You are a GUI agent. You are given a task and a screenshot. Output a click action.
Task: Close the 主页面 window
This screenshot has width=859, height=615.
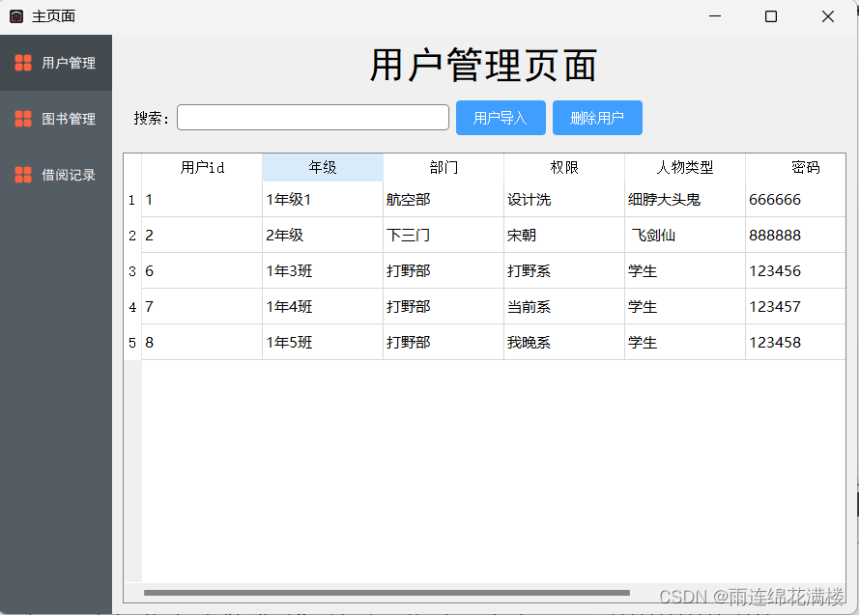(x=828, y=16)
